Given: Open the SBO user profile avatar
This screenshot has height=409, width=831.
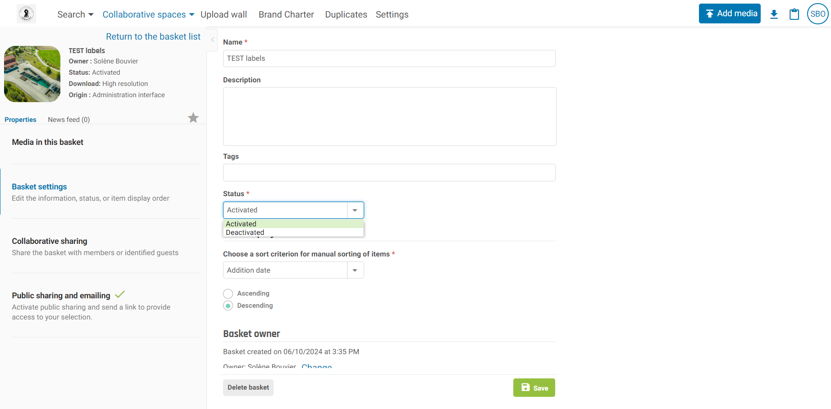Looking at the screenshot, I should coord(817,14).
